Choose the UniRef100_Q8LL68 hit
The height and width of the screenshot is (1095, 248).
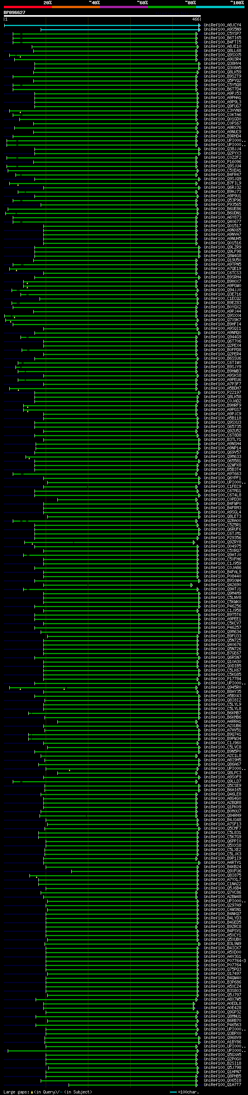pyautogui.click(x=222, y=50)
